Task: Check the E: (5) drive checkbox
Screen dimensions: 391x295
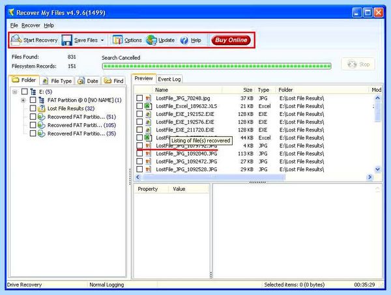Action: 25,91
